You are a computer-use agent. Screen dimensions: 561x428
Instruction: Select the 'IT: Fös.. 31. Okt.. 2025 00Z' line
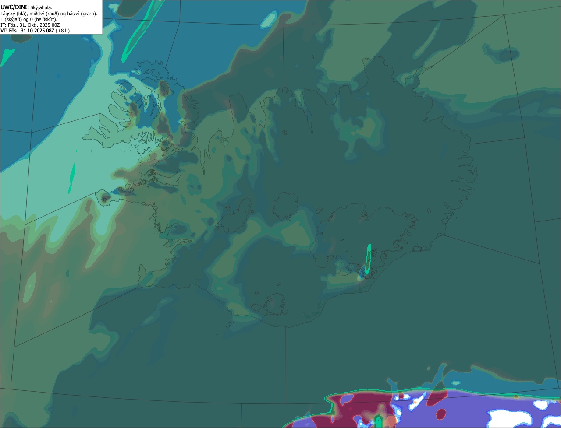30,25
